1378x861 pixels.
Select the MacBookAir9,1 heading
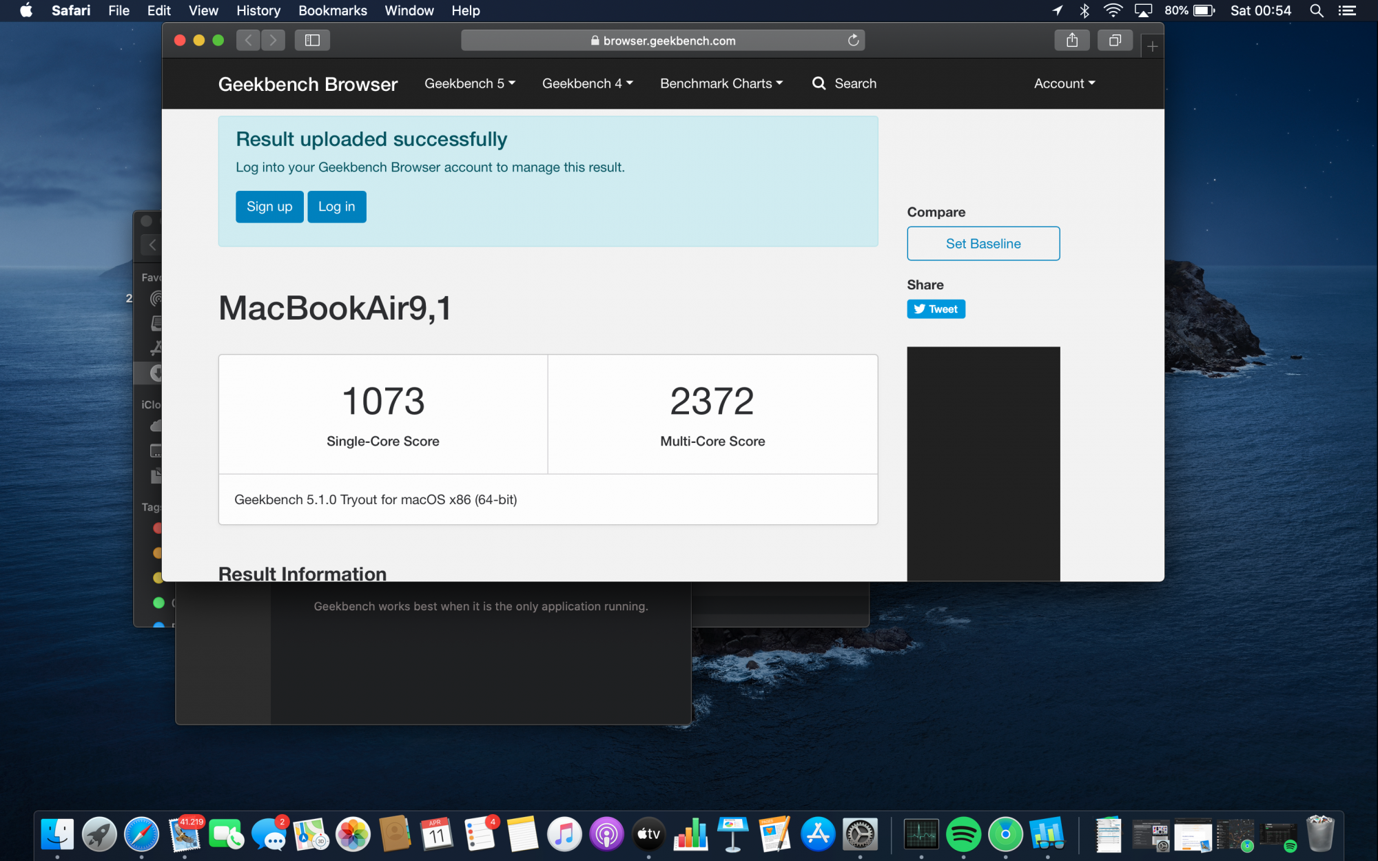335,308
